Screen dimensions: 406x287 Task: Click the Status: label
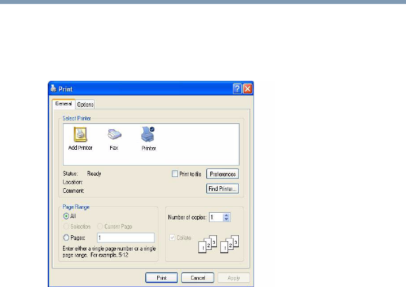[70, 174]
